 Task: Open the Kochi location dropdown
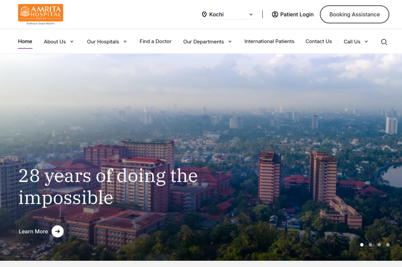tap(227, 14)
